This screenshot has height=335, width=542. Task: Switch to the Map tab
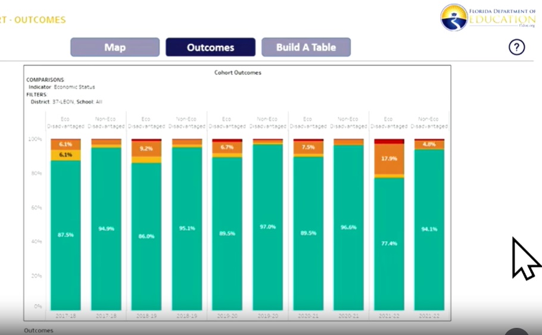tap(115, 48)
